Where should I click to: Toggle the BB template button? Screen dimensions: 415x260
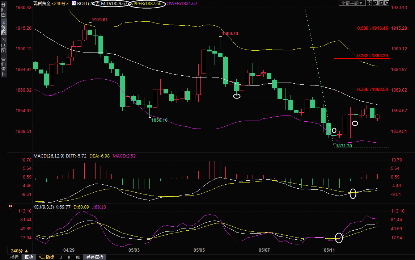(78, 257)
